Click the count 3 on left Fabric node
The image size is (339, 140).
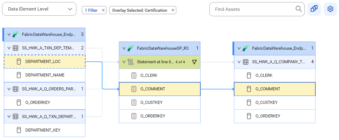(82, 34)
